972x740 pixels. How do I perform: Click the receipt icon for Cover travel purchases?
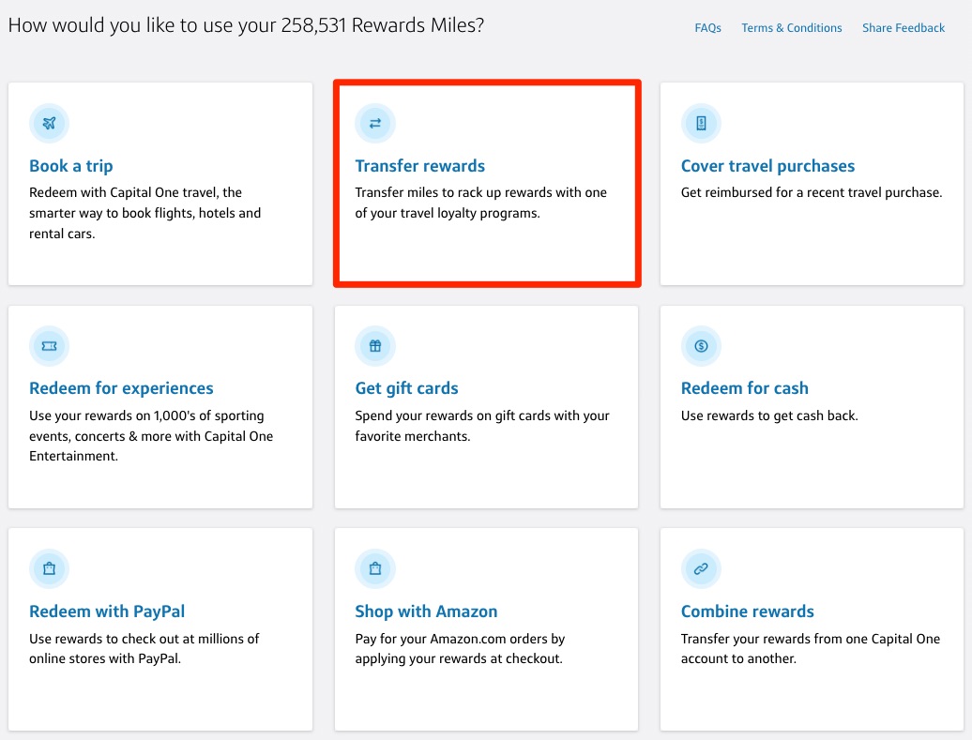(701, 124)
